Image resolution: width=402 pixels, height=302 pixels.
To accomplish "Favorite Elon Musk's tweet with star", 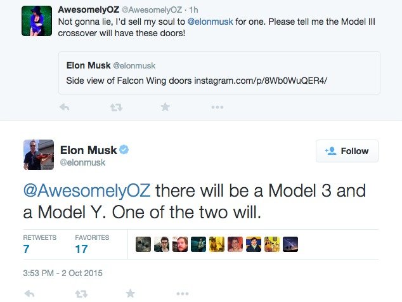I will pyautogui.click(x=131, y=294).
